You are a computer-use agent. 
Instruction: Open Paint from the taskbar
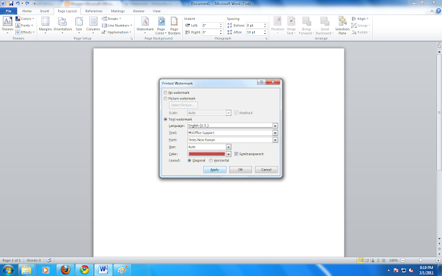click(x=122, y=270)
